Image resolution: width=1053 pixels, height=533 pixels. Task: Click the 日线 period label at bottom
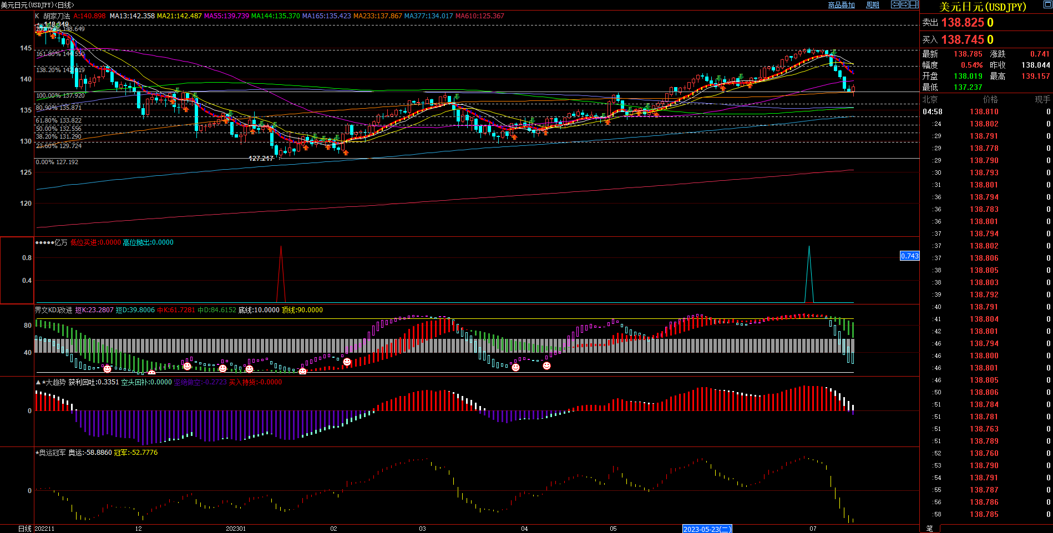(25, 529)
